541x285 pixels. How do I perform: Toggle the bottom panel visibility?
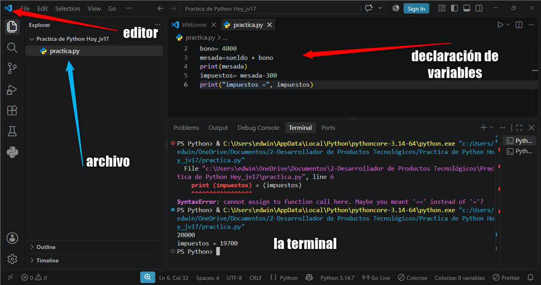[467, 8]
